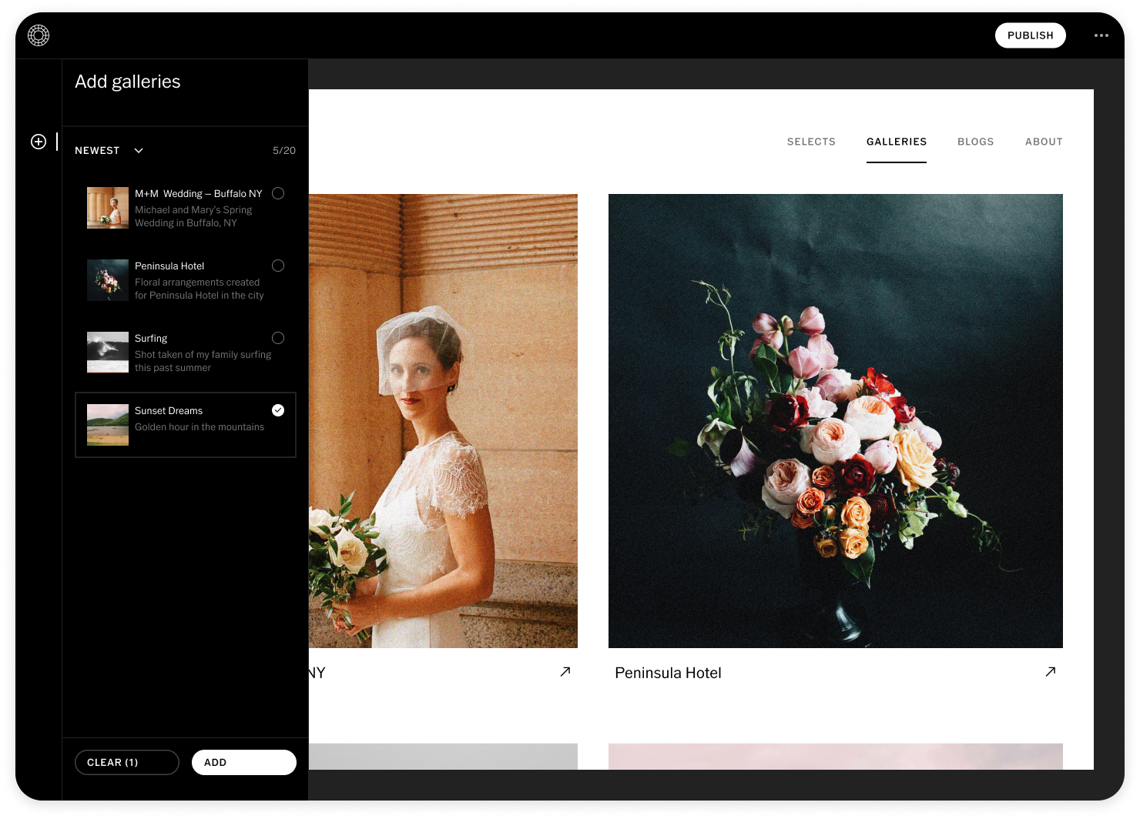Click the 'Surfing' gallery title
This screenshot has width=1140, height=819.
coord(151,339)
